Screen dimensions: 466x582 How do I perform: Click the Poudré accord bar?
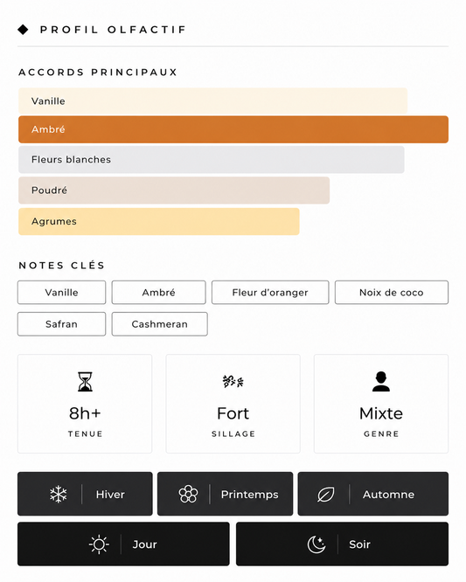coord(174,191)
